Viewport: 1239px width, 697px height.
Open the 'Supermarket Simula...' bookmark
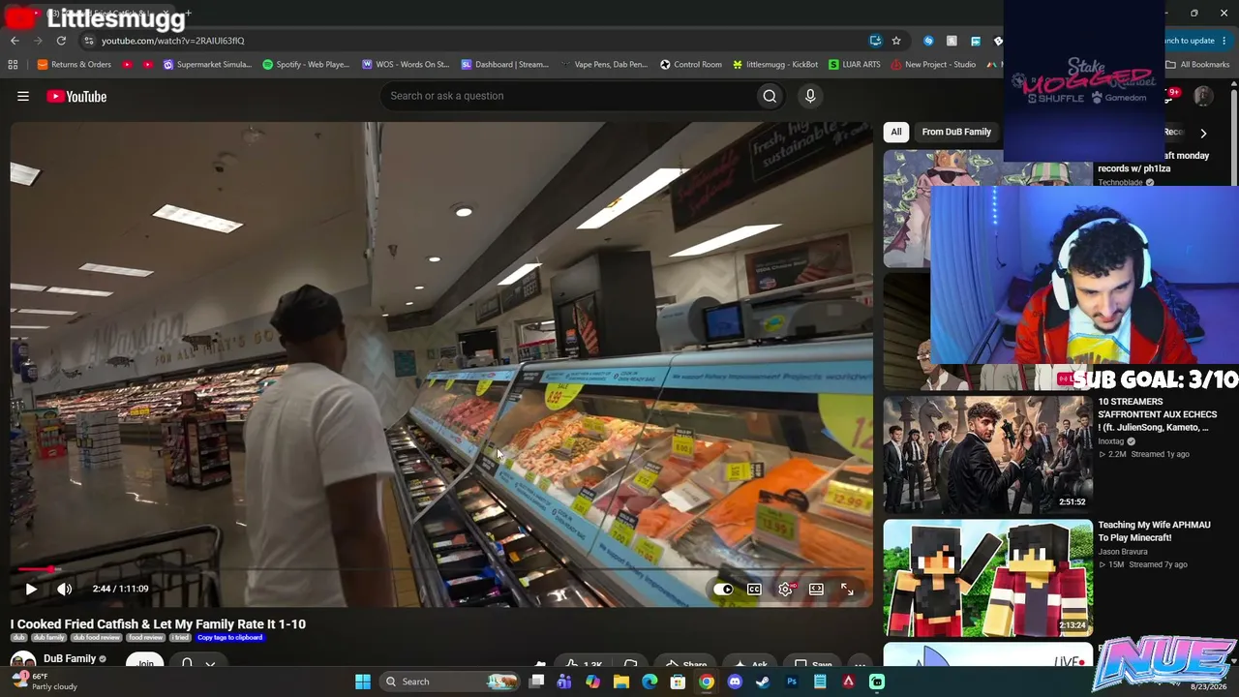point(207,65)
